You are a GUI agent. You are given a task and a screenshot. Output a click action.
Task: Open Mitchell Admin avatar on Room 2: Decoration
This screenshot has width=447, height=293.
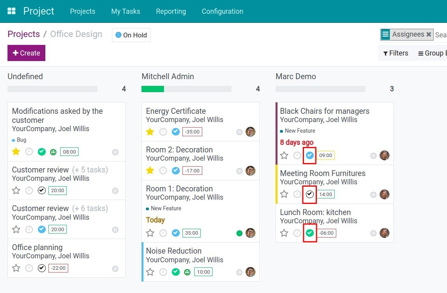tap(250, 171)
